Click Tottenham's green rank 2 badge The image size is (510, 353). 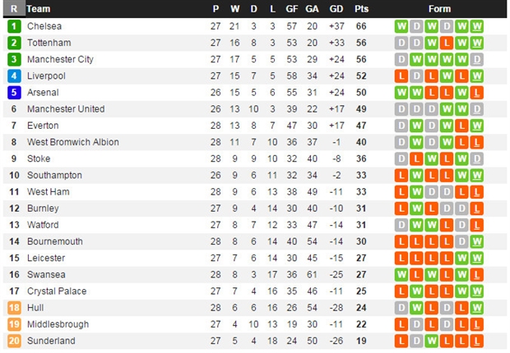click(x=14, y=43)
